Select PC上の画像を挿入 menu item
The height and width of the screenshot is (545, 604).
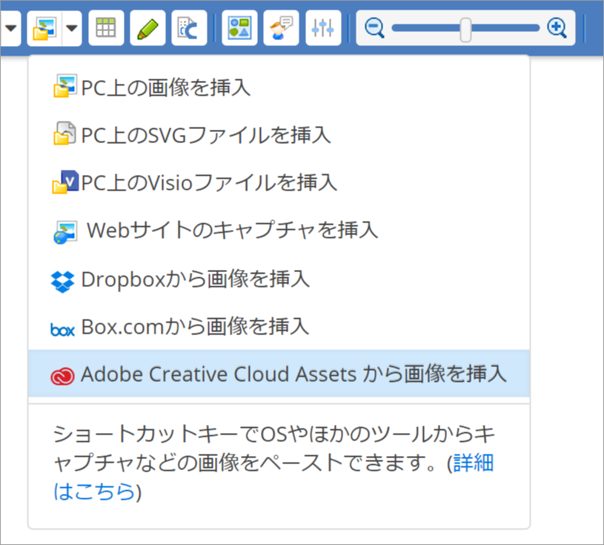tap(166, 88)
